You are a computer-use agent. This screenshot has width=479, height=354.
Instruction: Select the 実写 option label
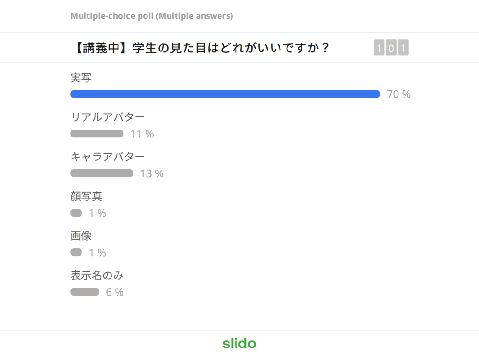pyautogui.click(x=81, y=78)
